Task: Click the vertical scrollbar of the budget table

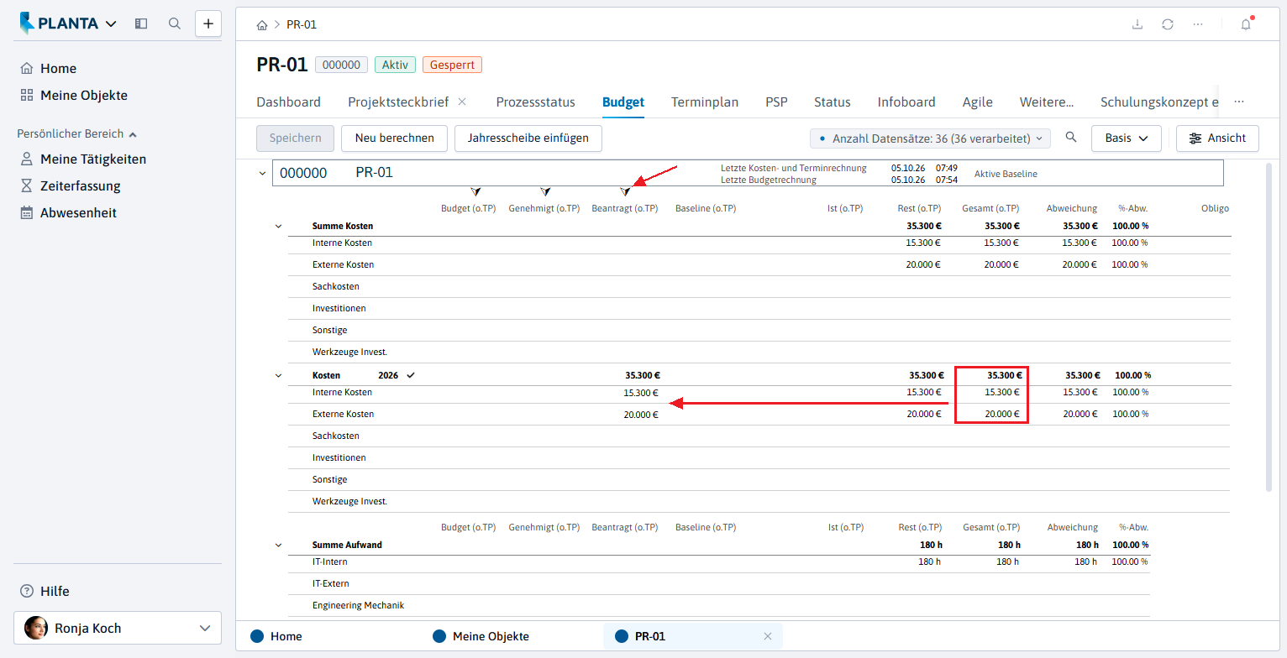Action: pyautogui.click(x=1269, y=327)
